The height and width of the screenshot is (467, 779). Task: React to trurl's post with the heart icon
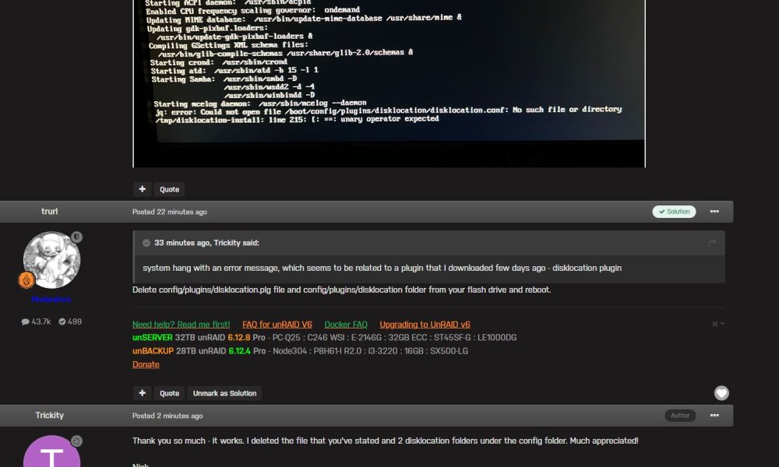[x=721, y=393]
